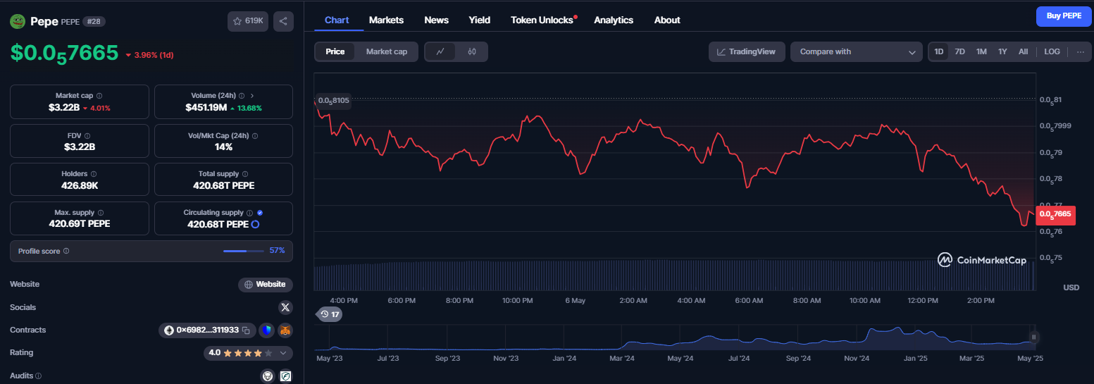1094x384 pixels.
Task: Select the All time range
Action: coord(1024,51)
